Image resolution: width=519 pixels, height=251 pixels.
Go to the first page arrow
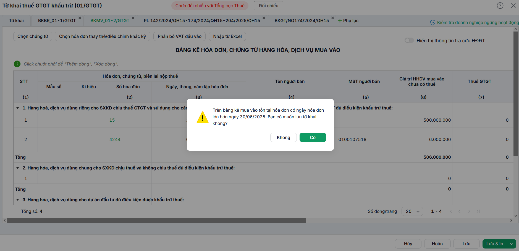(450, 211)
